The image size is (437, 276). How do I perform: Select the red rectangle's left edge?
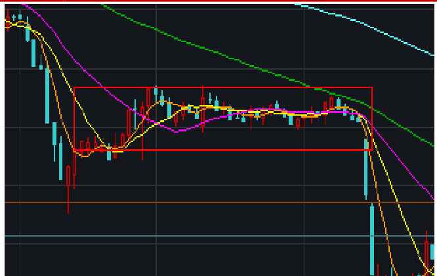(74, 118)
